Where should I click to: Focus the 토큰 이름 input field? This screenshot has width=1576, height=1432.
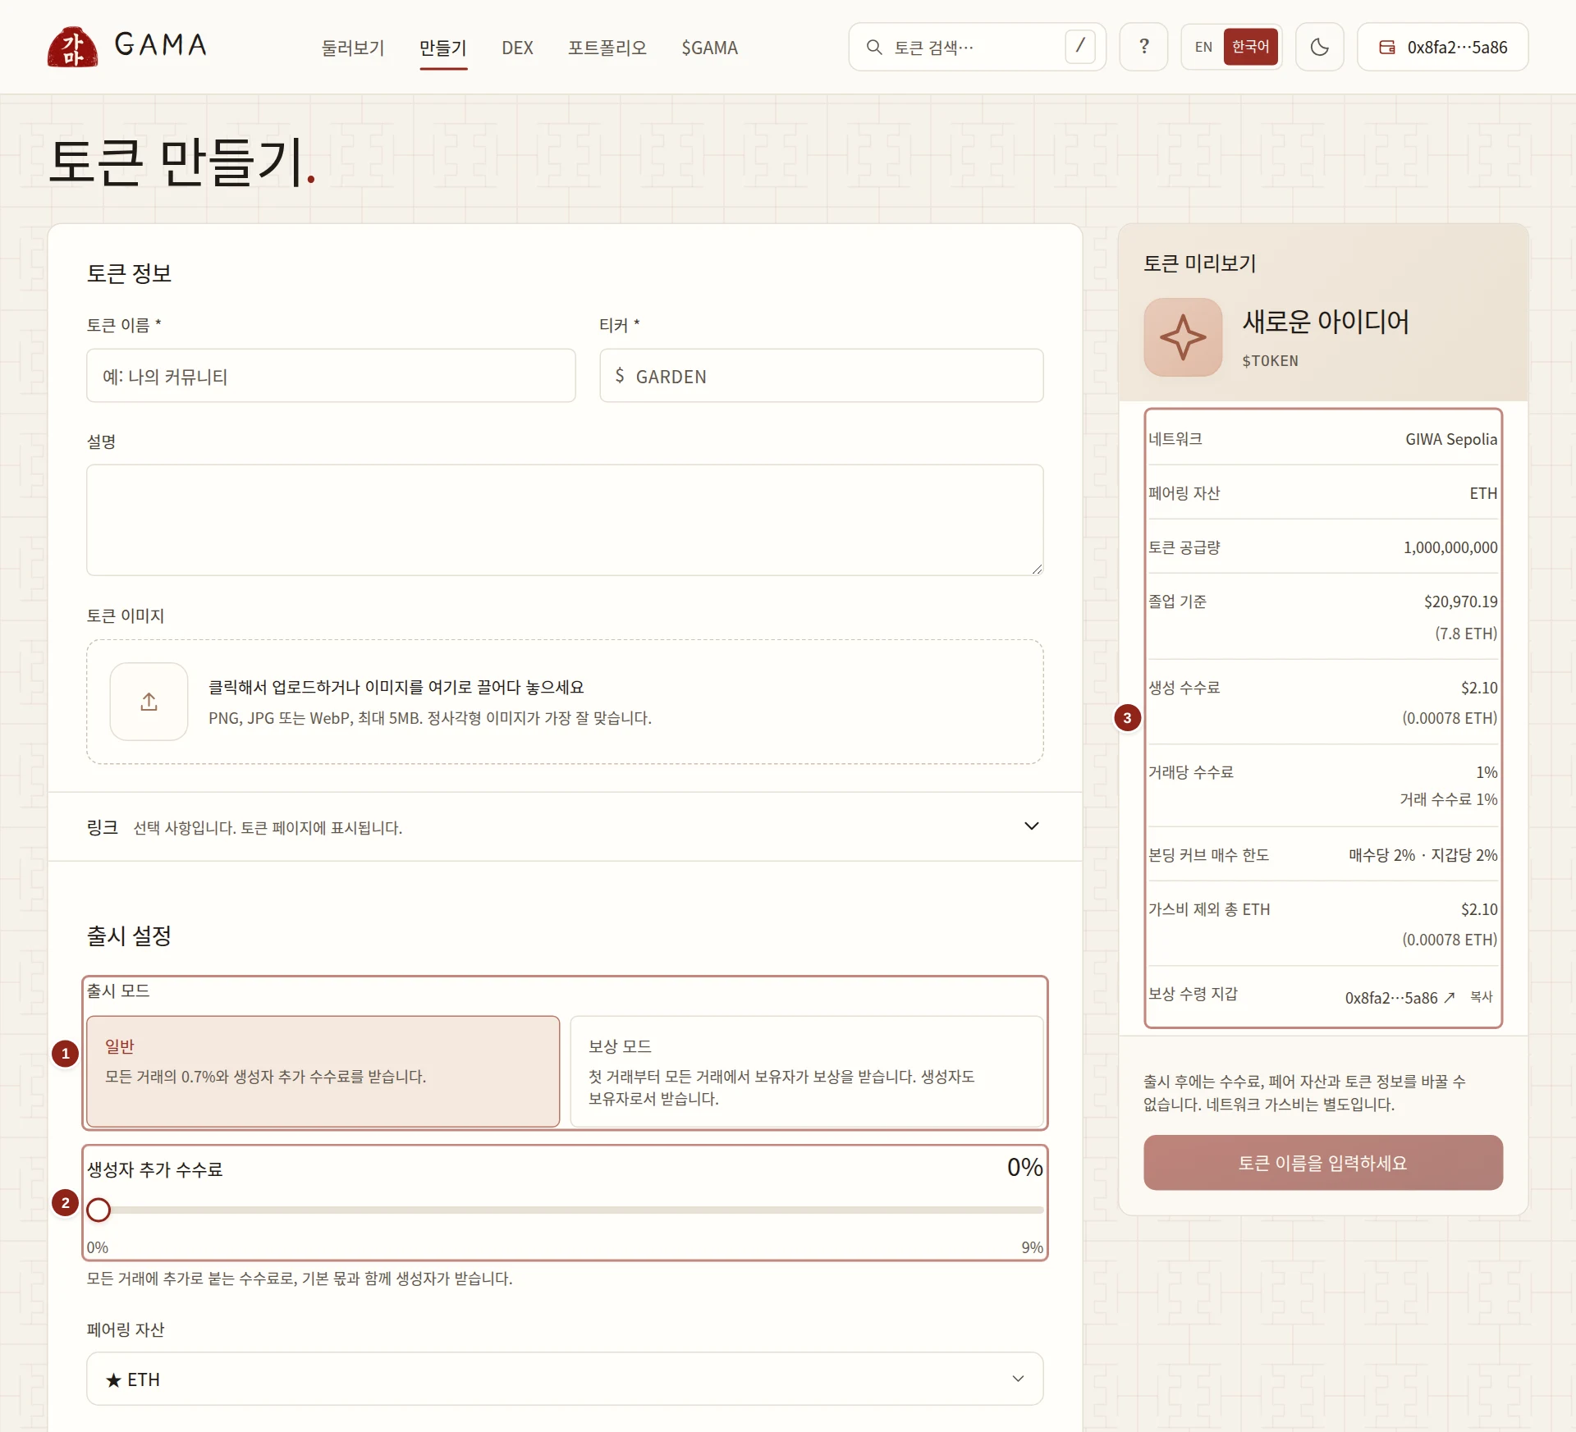[x=331, y=376]
